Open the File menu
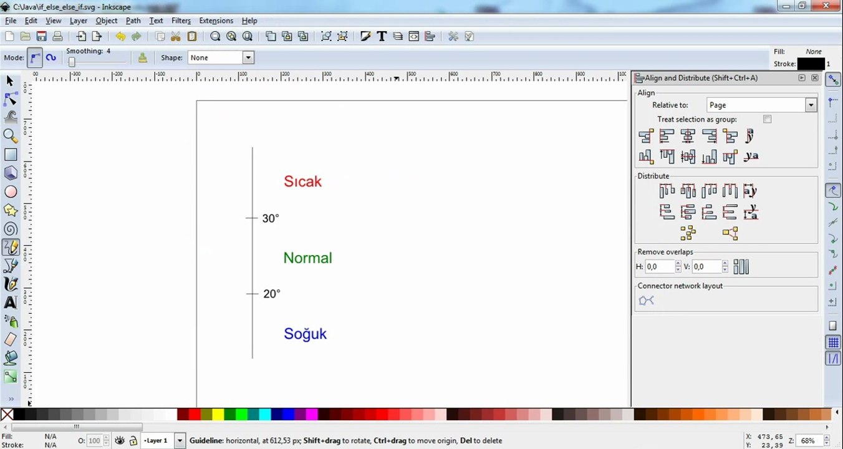 click(11, 21)
